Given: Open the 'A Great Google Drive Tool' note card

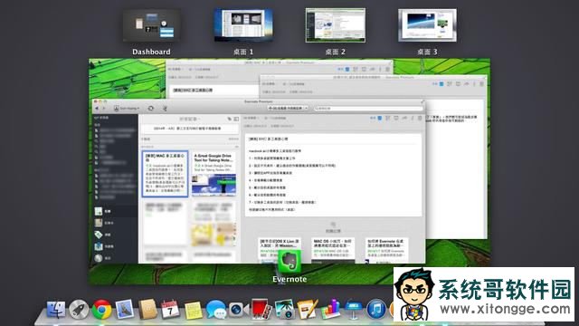Looking at the screenshot, I should pyautogui.click(x=214, y=174).
